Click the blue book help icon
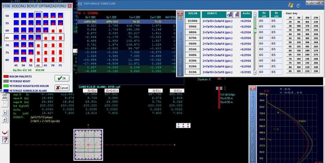The width and height of the screenshot is (325, 163). point(298,5)
